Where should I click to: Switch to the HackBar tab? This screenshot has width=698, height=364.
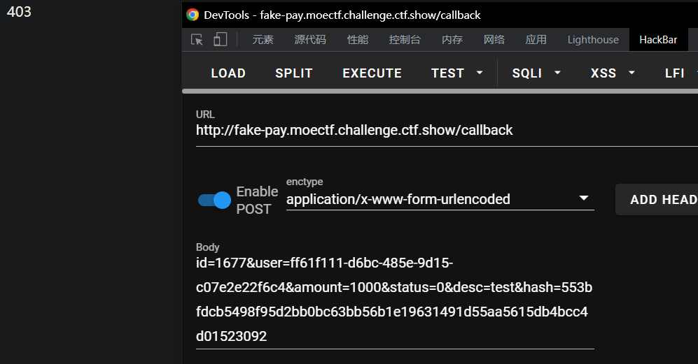click(658, 40)
